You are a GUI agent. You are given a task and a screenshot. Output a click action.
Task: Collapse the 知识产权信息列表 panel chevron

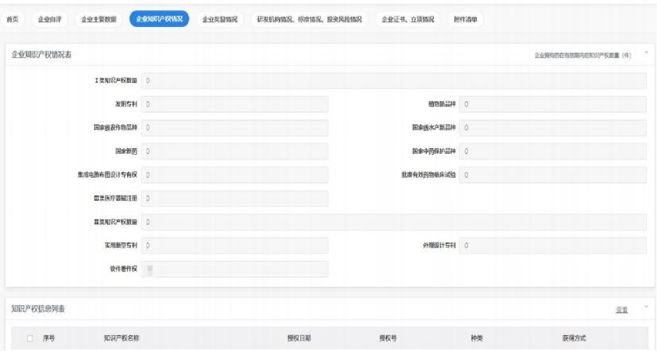(x=646, y=307)
